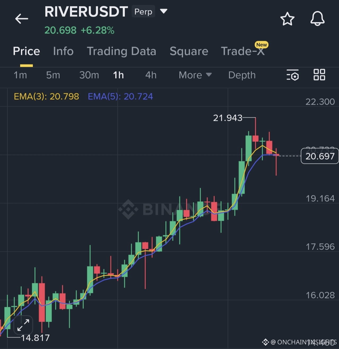Open the chart layout grid icon

coord(319,75)
